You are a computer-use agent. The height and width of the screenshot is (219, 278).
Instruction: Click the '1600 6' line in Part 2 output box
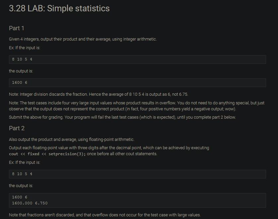click(20, 197)
